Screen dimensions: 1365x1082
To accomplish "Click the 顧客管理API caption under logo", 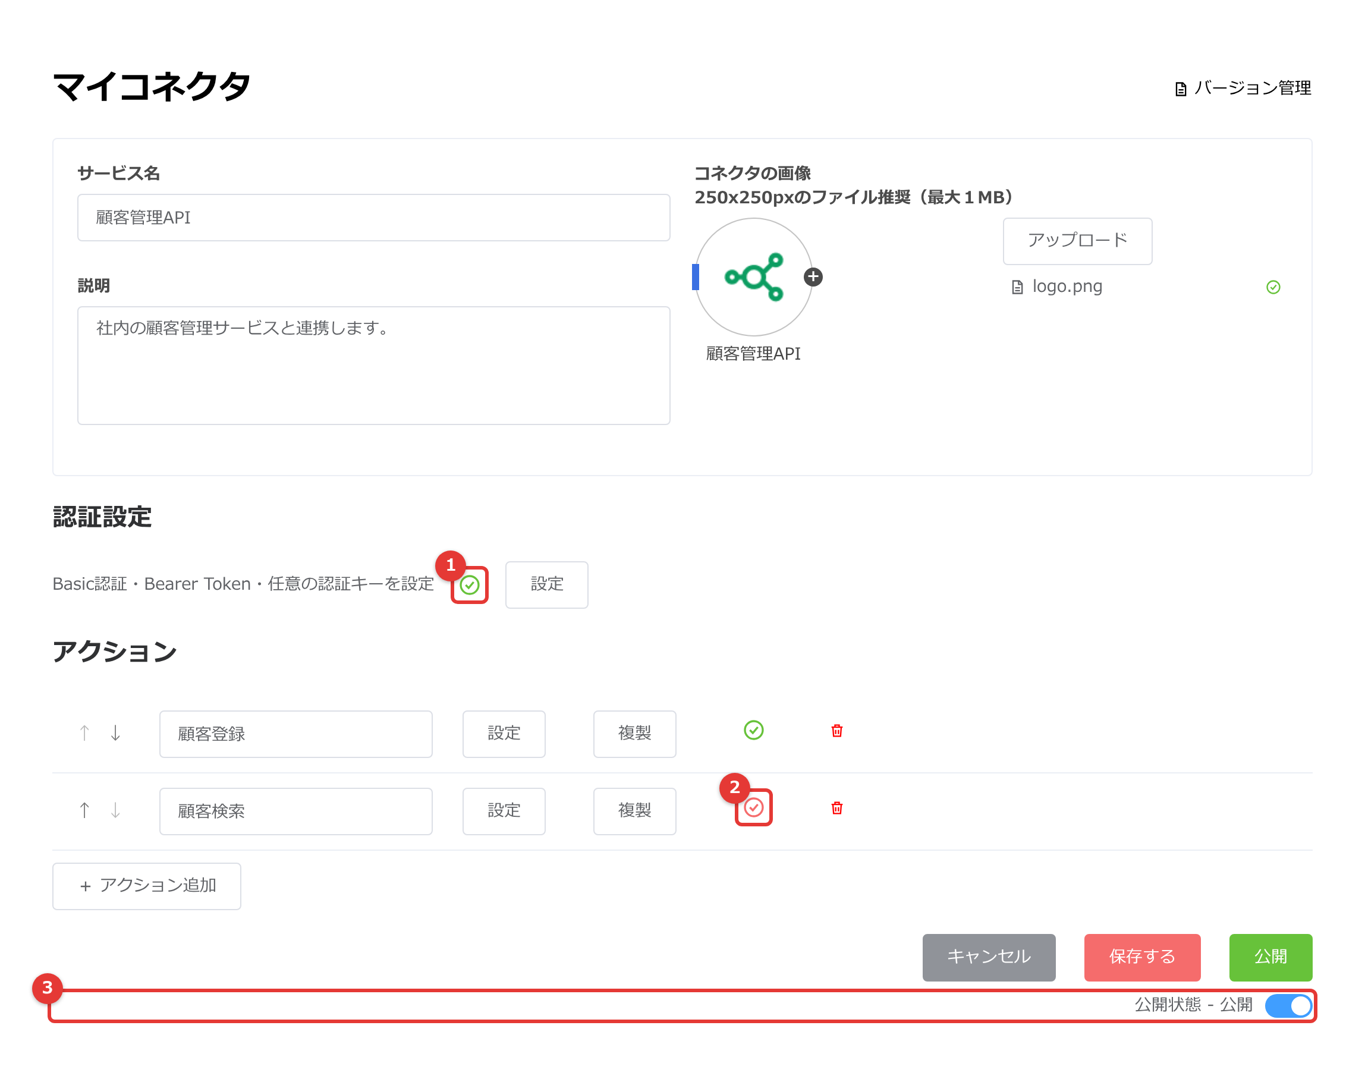I will coord(753,354).
